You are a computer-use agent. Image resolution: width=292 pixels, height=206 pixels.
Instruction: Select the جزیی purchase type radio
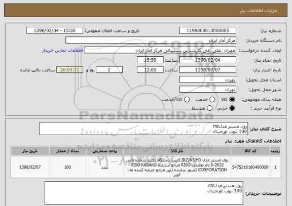pos(232,108)
